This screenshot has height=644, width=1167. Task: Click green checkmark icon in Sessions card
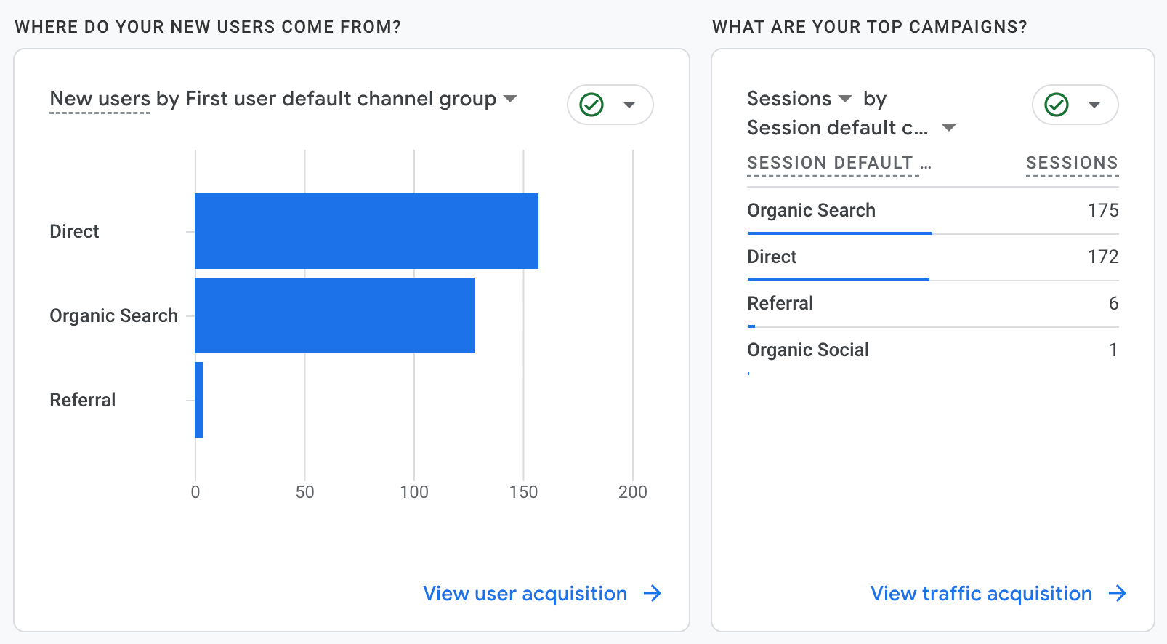coord(1057,105)
